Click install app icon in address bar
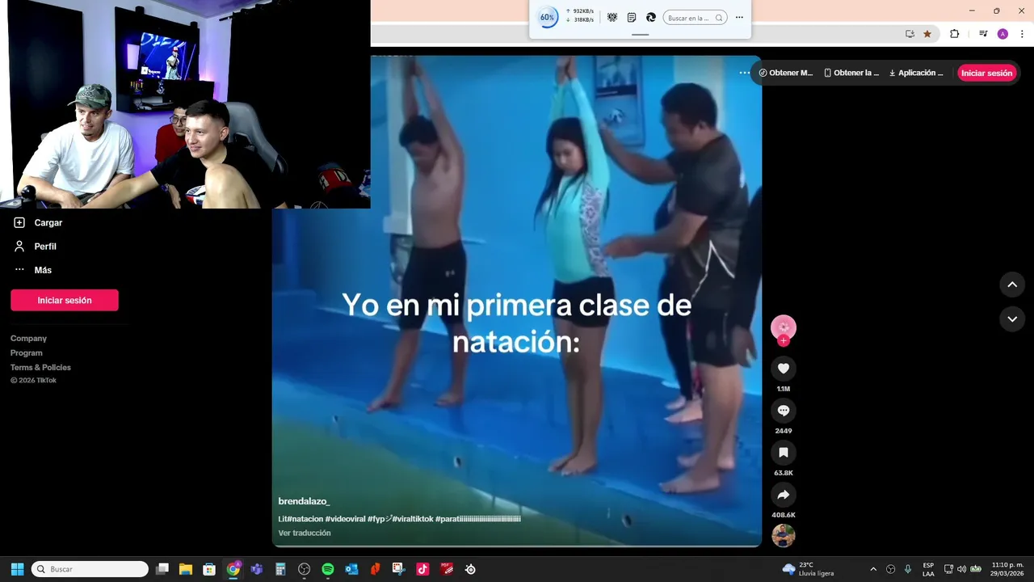This screenshot has height=582, width=1034. click(910, 34)
